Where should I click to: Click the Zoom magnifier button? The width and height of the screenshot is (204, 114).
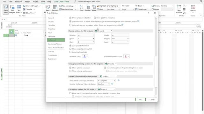pos(139,6)
